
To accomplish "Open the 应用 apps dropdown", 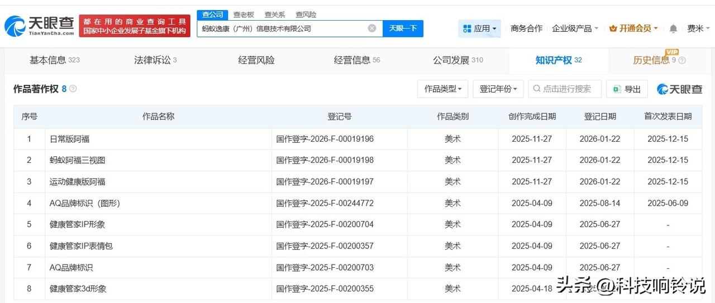I will pos(480,28).
